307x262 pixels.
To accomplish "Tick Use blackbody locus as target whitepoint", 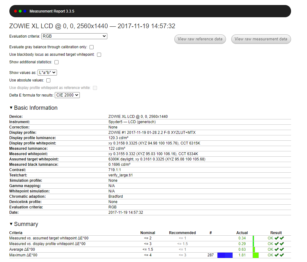I will pyautogui.click(x=99, y=55).
